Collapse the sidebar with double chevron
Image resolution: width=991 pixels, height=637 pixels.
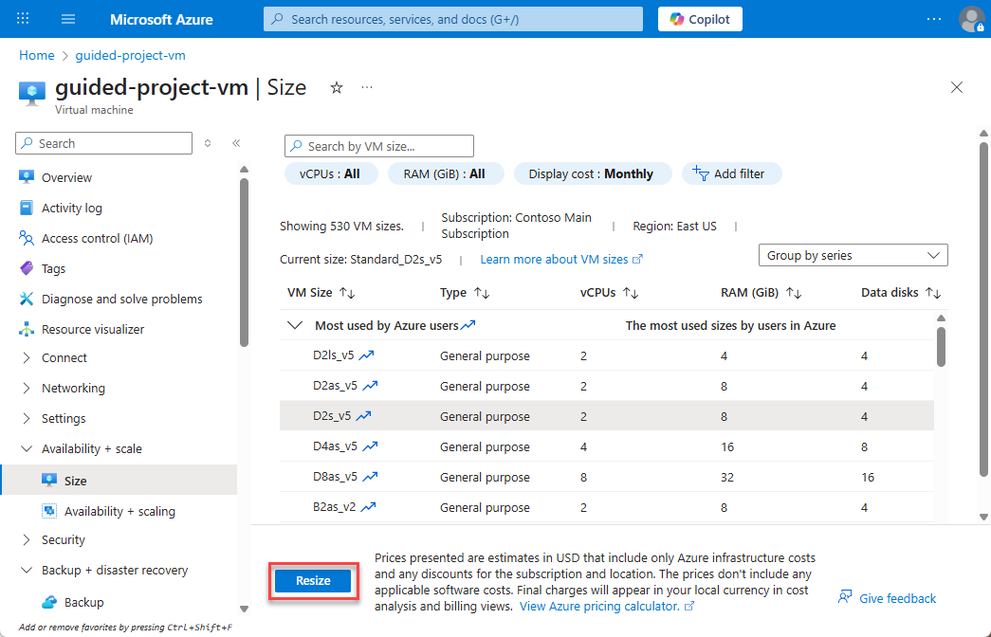pyautogui.click(x=236, y=143)
